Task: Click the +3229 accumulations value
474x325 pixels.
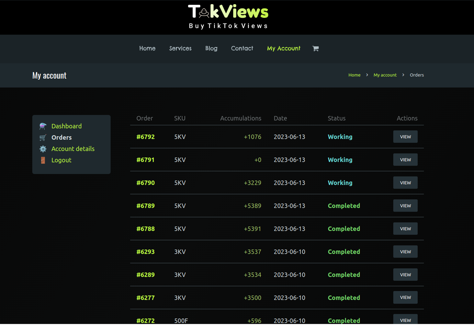Action: click(x=252, y=183)
